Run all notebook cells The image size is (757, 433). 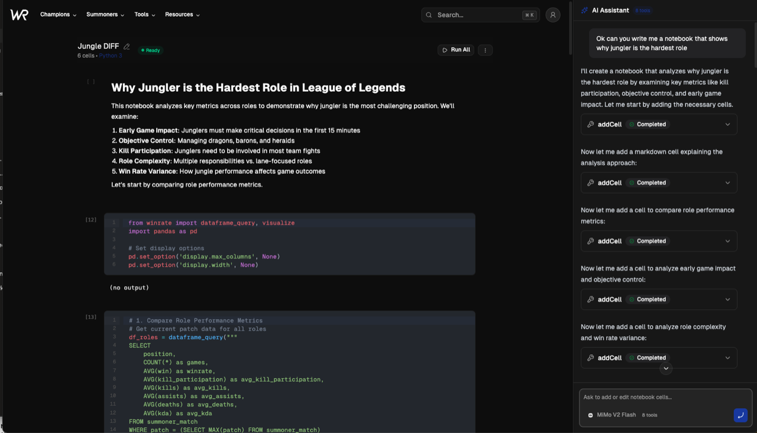455,50
